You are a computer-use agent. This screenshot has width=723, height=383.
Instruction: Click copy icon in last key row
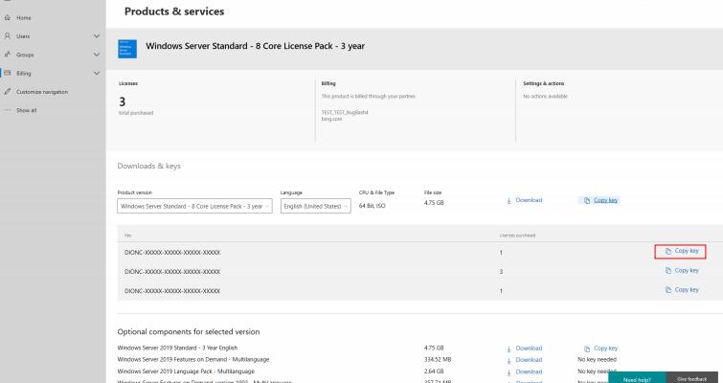668,290
